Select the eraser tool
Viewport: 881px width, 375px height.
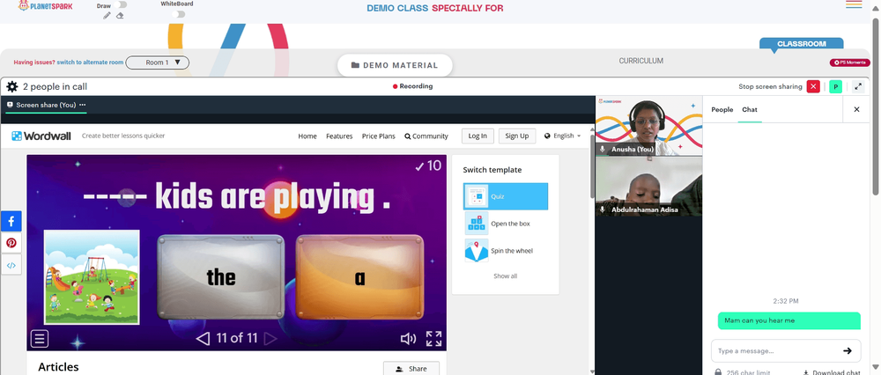click(x=120, y=16)
